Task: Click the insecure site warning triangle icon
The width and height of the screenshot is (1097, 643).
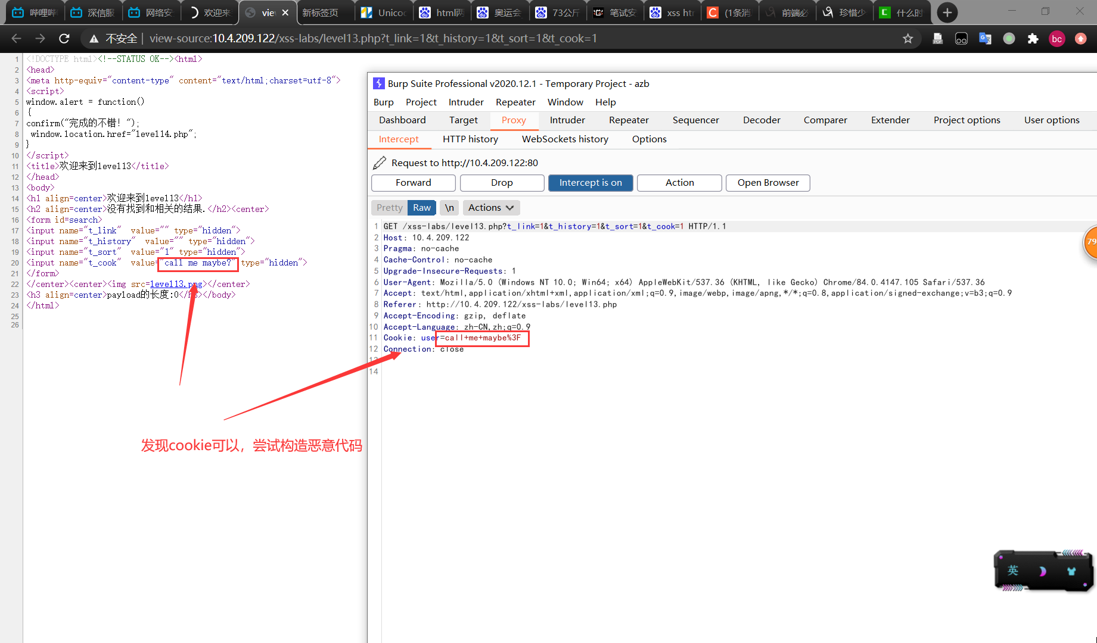Action: (x=94, y=39)
